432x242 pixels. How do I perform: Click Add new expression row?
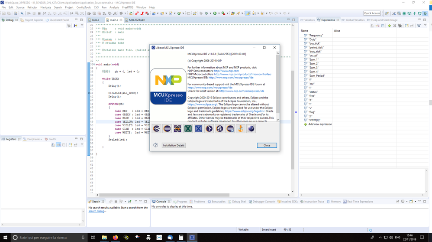pyautogui.click(x=320, y=124)
